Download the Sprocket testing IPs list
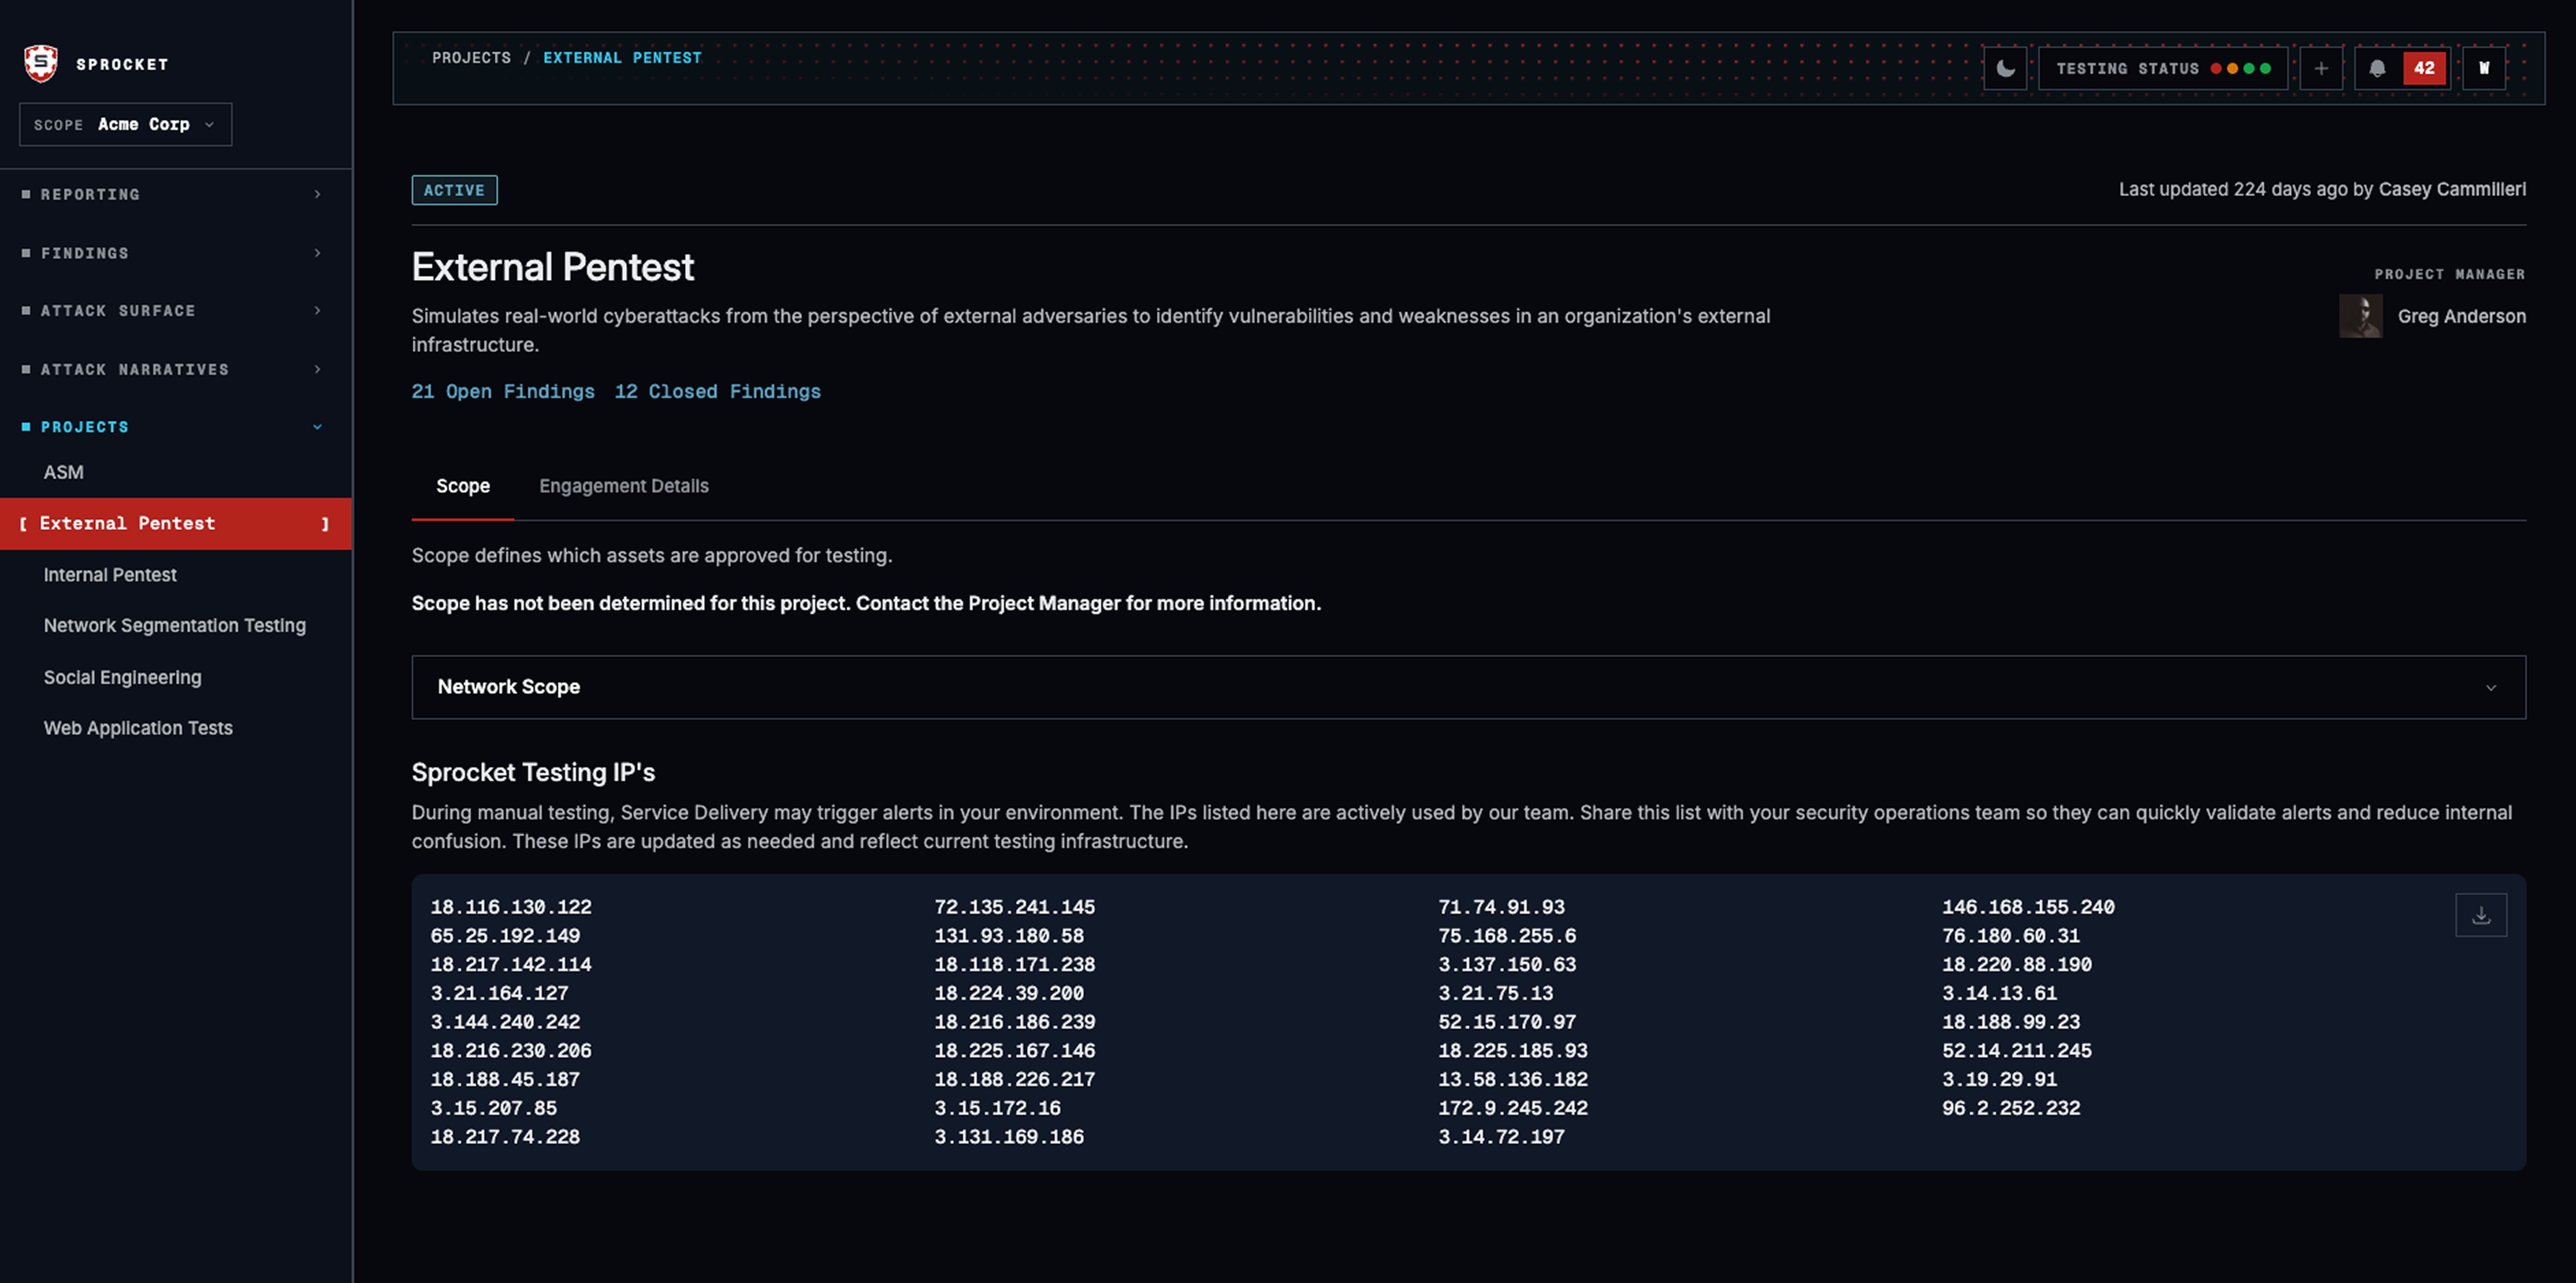 [x=2481, y=915]
